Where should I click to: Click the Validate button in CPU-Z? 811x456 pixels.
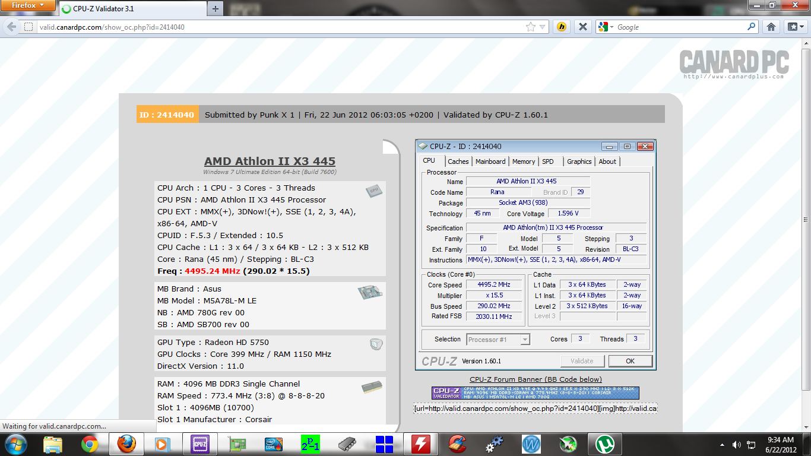pos(582,361)
